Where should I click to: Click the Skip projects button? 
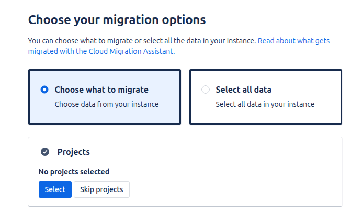(x=101, y=189)
